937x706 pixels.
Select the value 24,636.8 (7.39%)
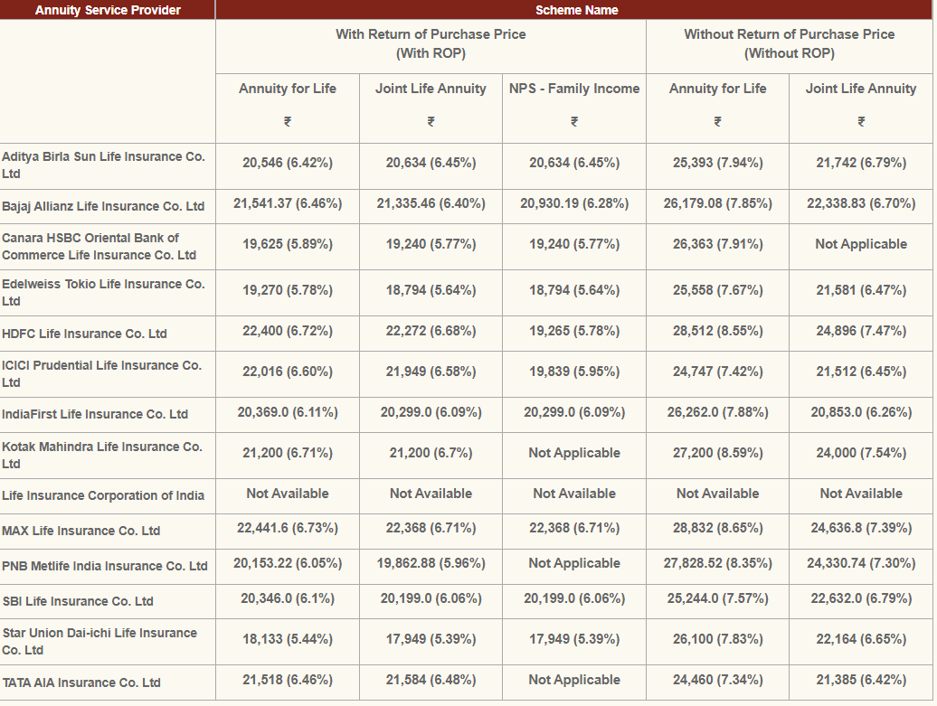point(861,527)
